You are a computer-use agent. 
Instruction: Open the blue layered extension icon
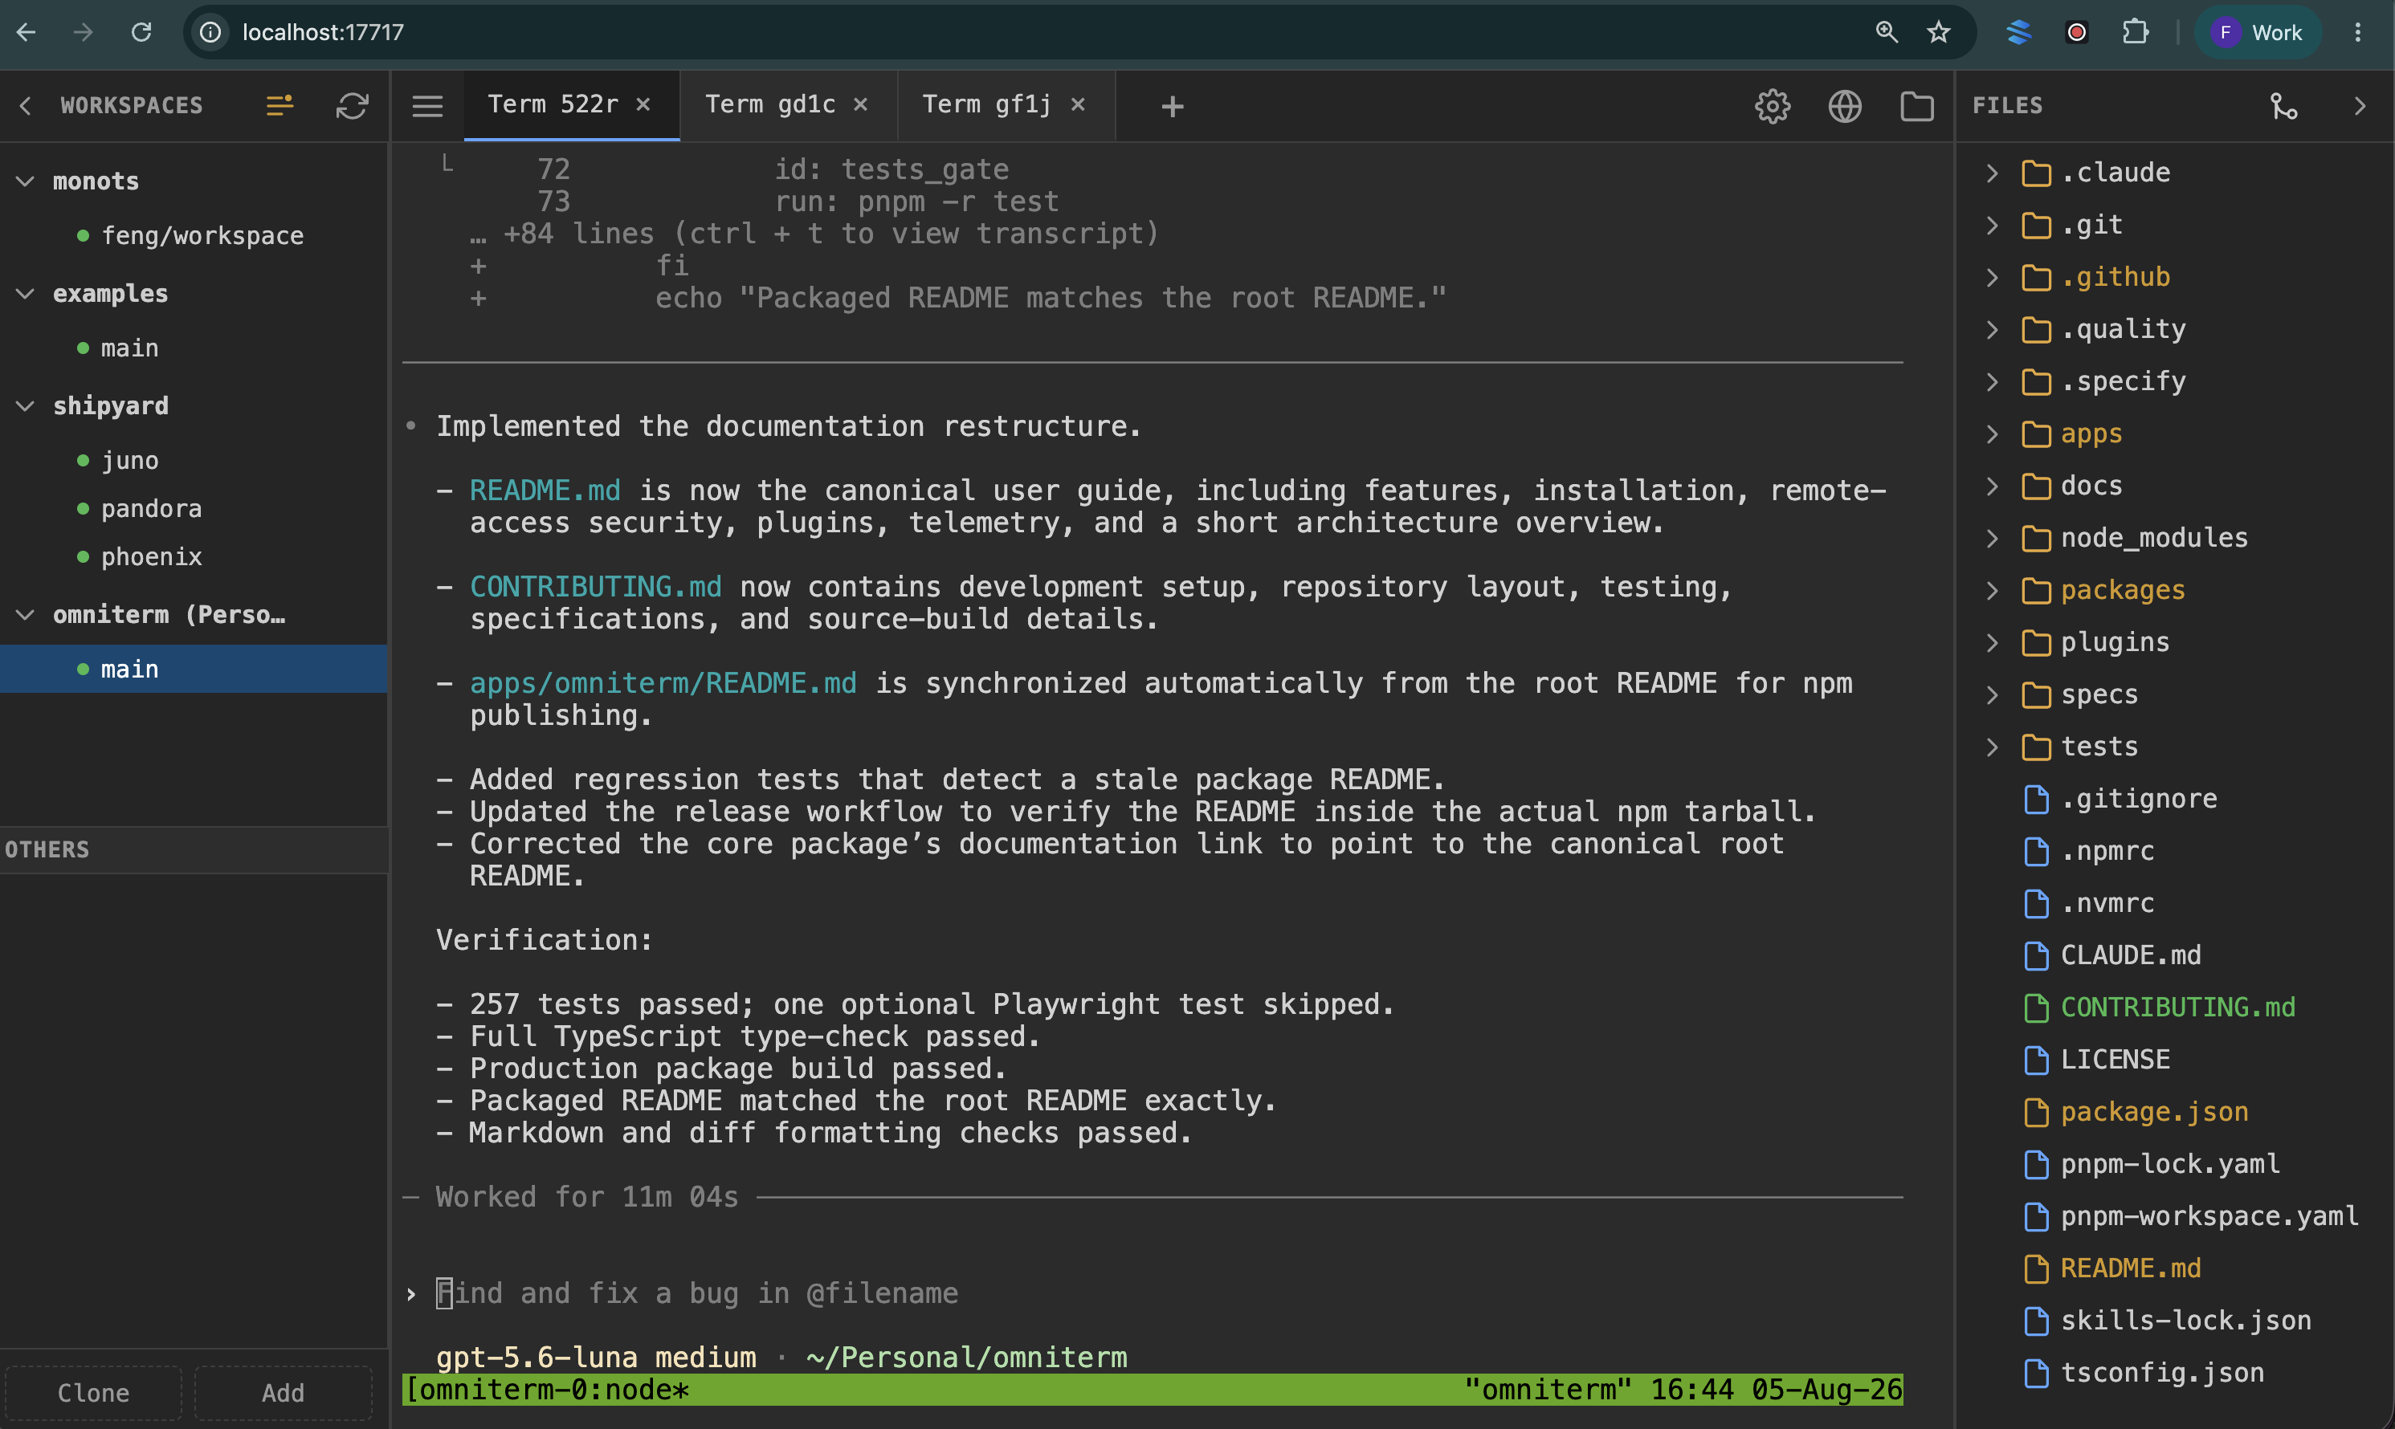[x=2018, y=32]
